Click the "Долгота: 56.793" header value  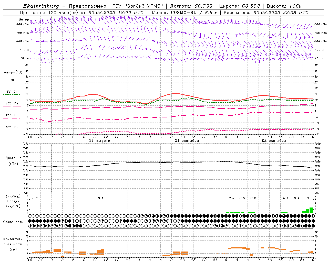(191, 6)
